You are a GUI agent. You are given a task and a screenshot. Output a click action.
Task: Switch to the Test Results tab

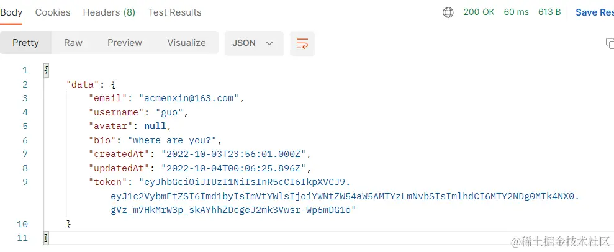pyautogui.click(x=174, y=12)
